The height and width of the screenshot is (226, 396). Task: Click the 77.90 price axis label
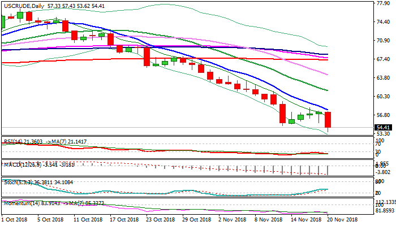point(384,3)
